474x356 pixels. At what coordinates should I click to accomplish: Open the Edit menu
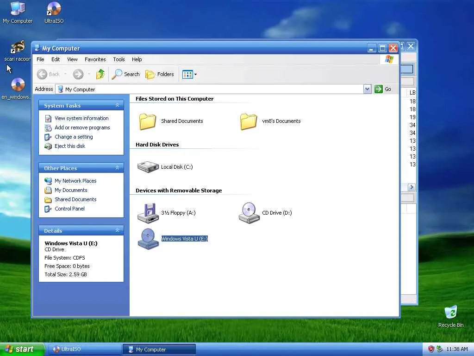56,59
